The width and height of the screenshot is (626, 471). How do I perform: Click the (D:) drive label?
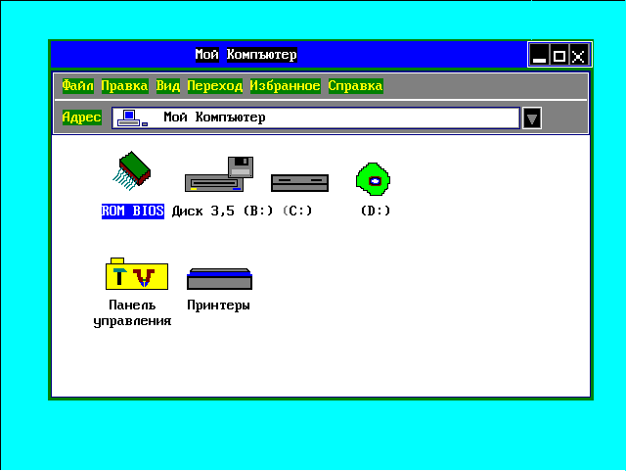(x=376, y=211)
